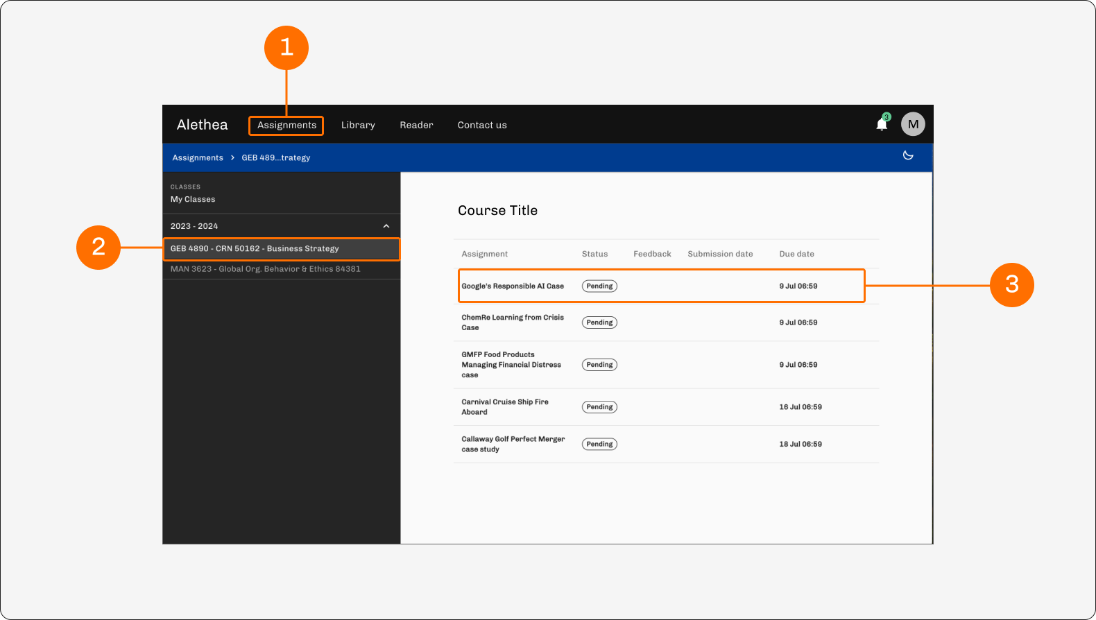Click the Alethea logo
This screenshot has height=620, width=1096.
tap(202, 125)
